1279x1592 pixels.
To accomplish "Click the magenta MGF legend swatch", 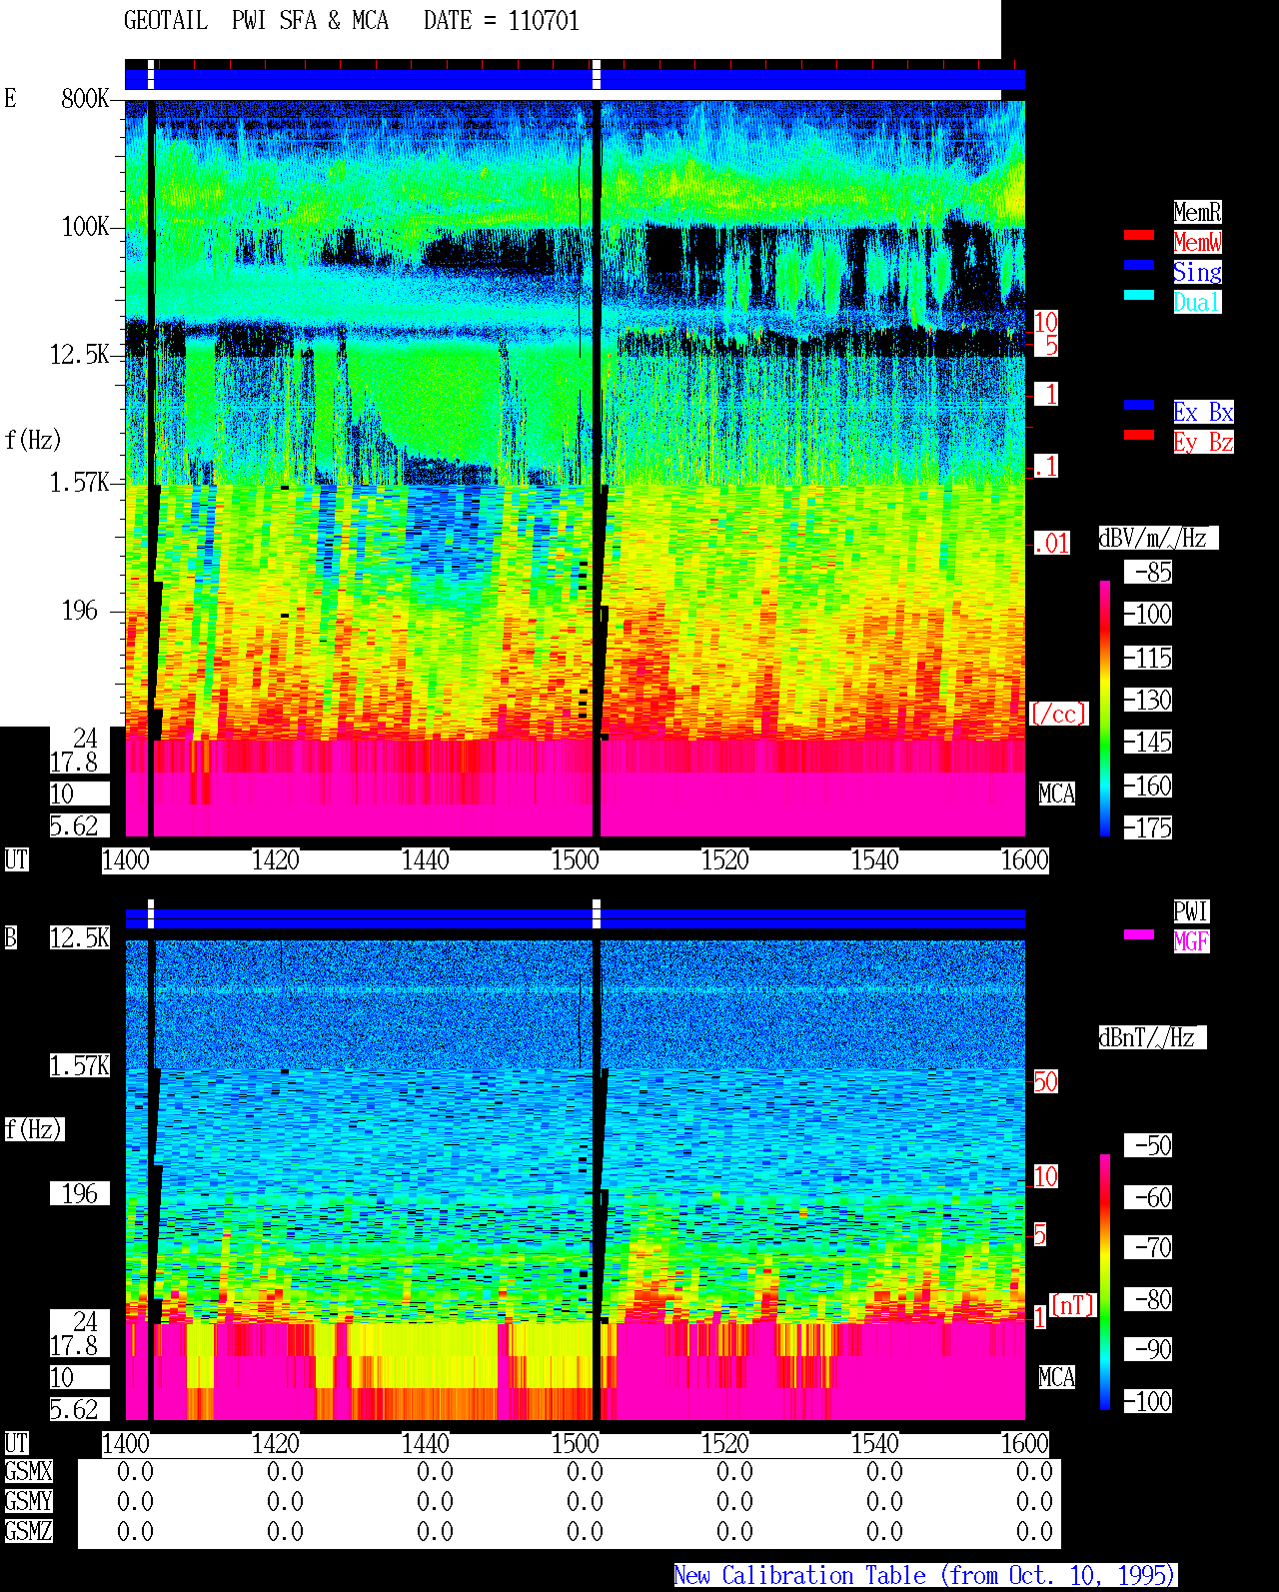I will [x=1139, y=934].
